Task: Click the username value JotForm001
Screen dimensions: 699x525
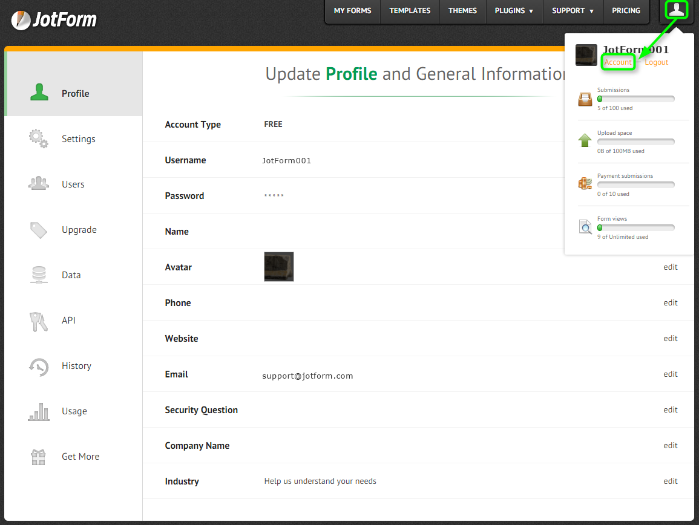Action: point(286,160)
